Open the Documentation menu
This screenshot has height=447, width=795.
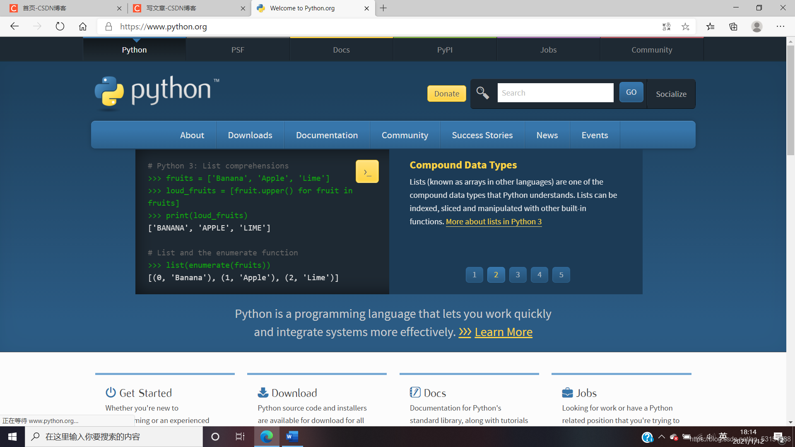327,135
